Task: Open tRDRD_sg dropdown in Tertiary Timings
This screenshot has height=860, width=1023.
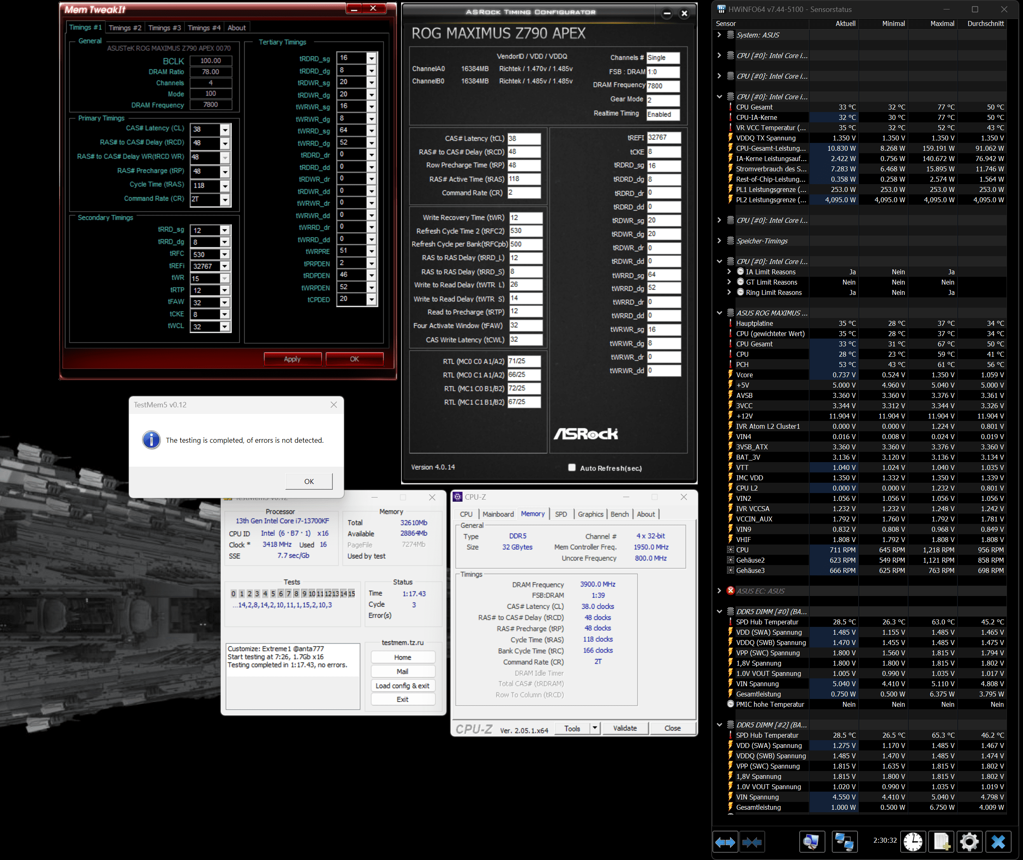Action: (371, 58)
